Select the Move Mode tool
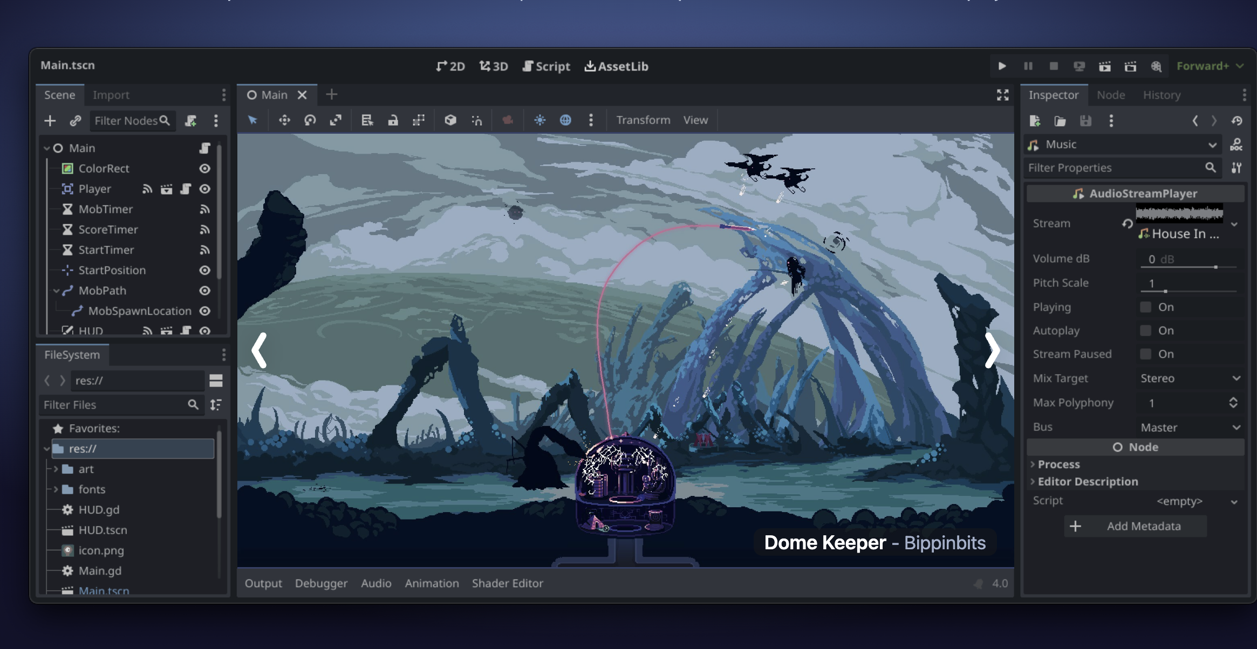 pyautogui.click(x=284, y=120)
